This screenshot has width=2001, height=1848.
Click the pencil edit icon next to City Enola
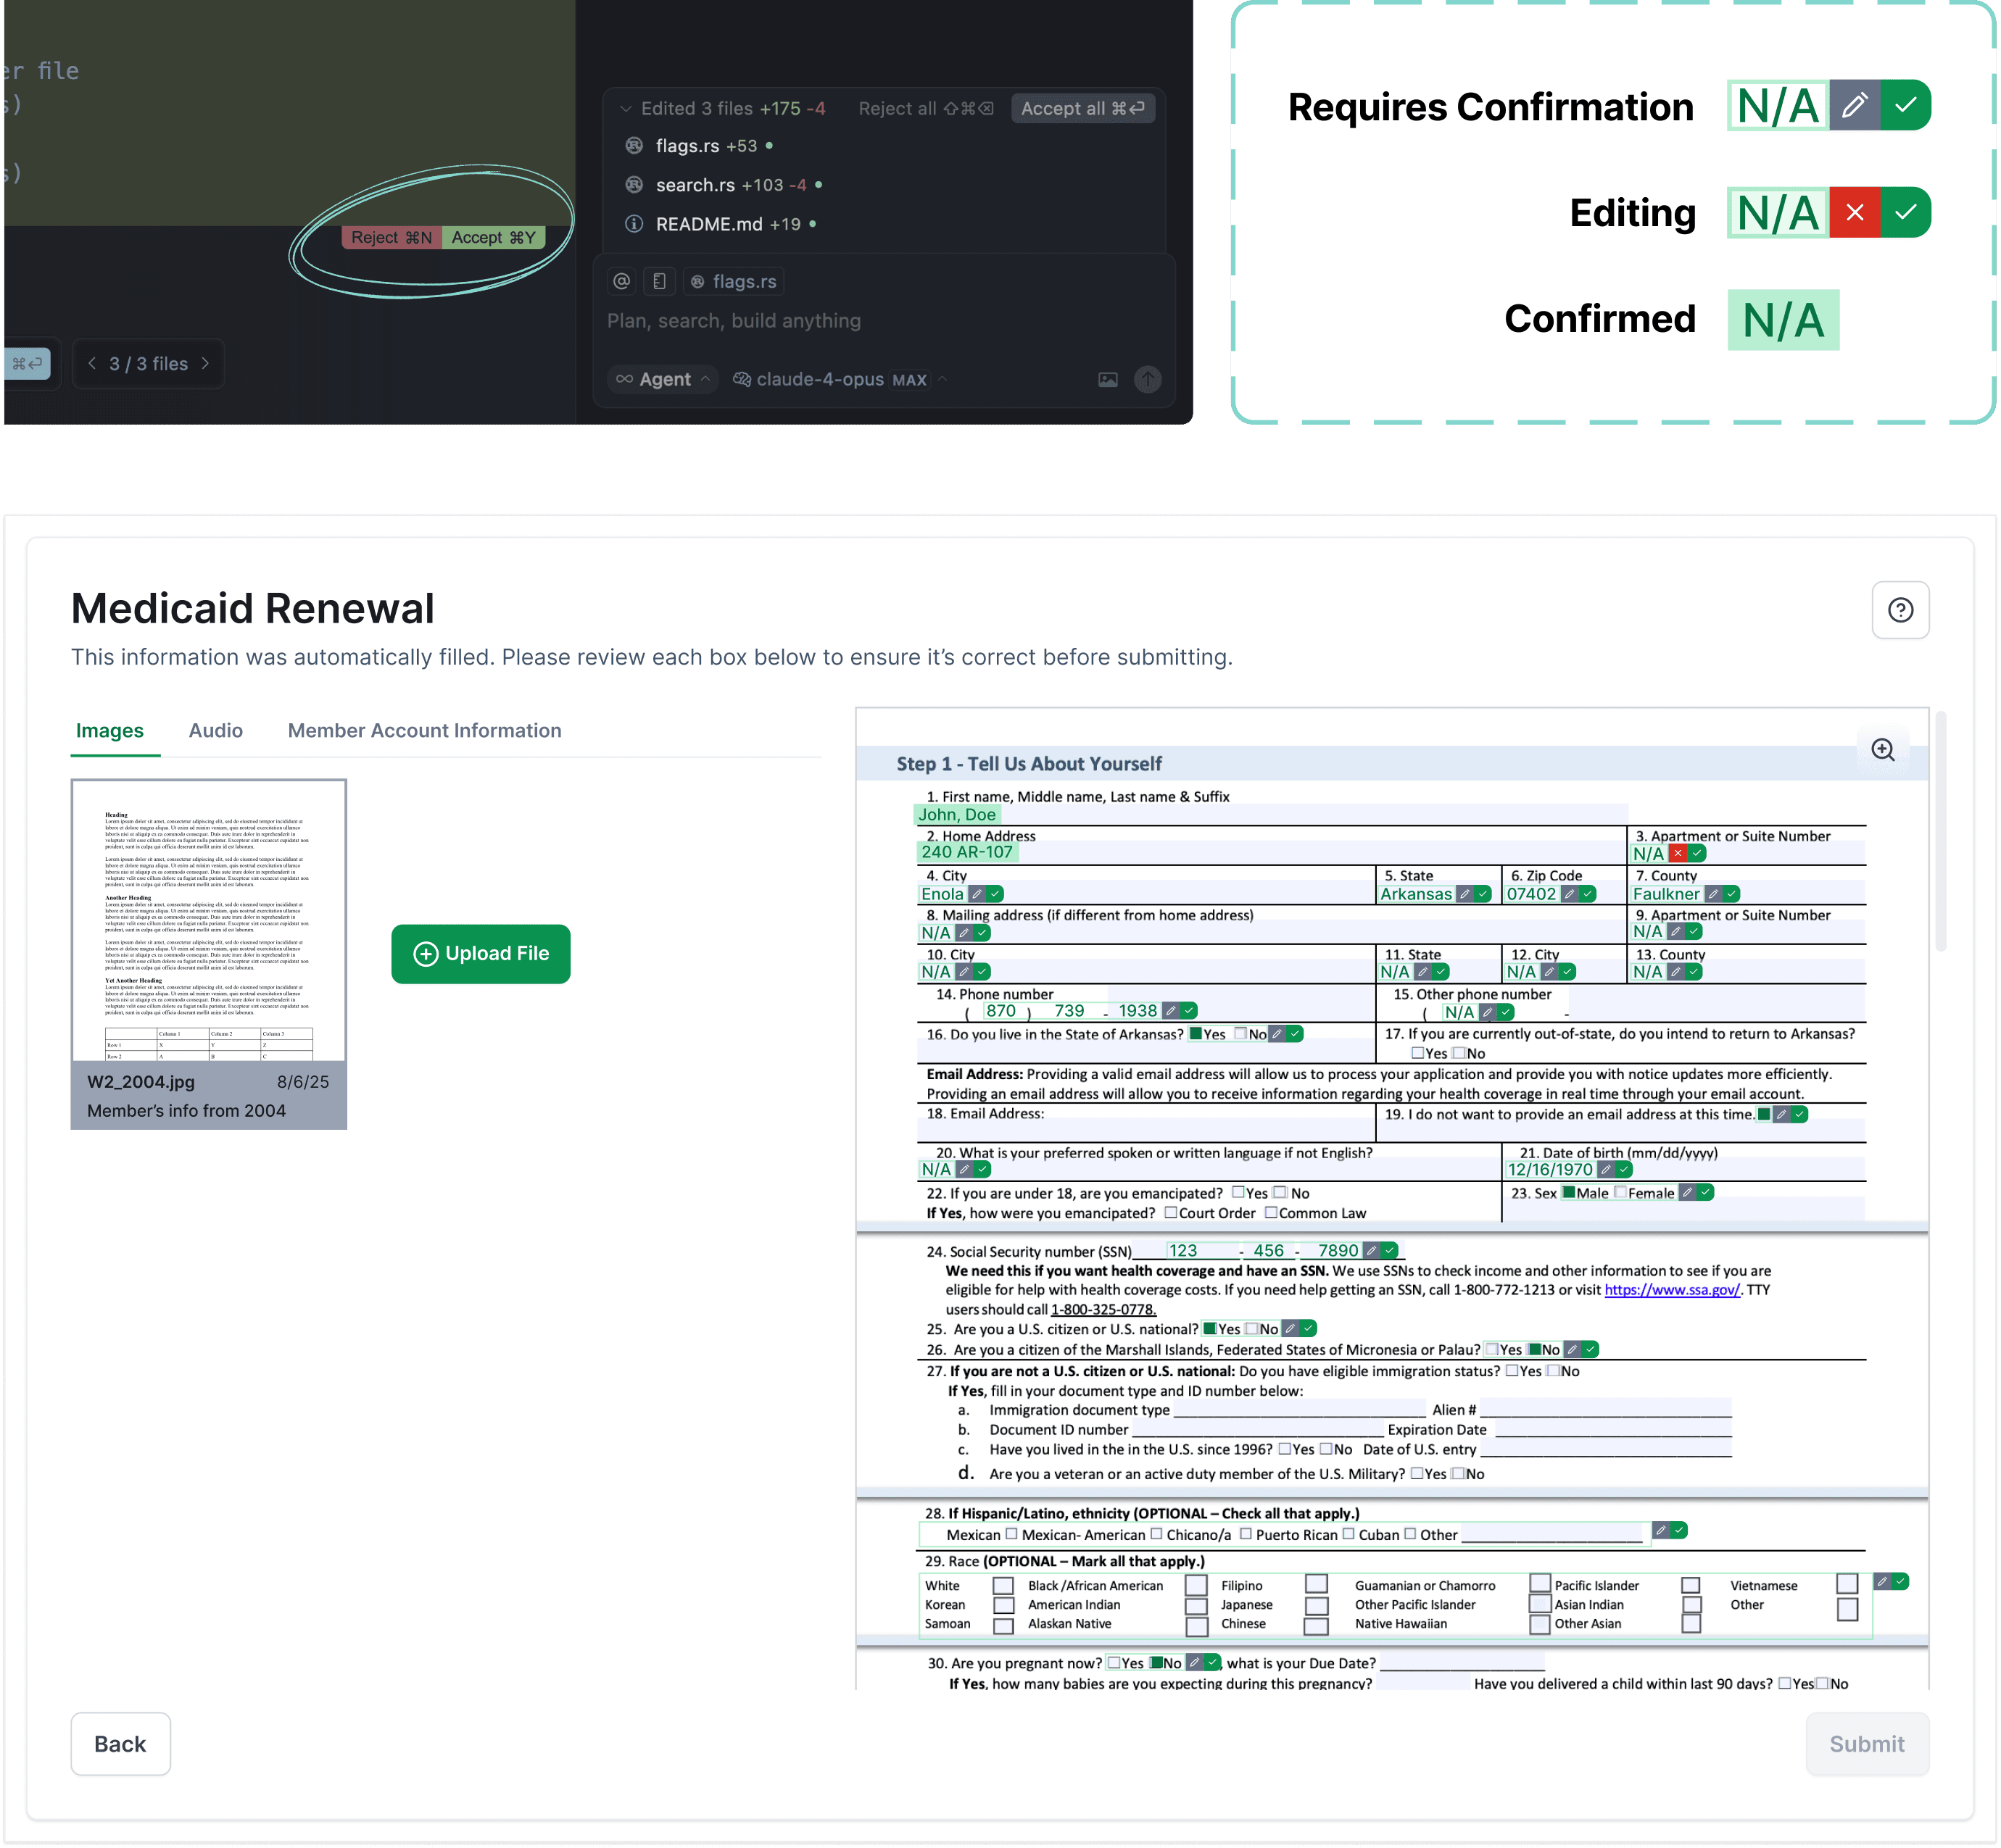pyautogui.click(x=977, y=894)
